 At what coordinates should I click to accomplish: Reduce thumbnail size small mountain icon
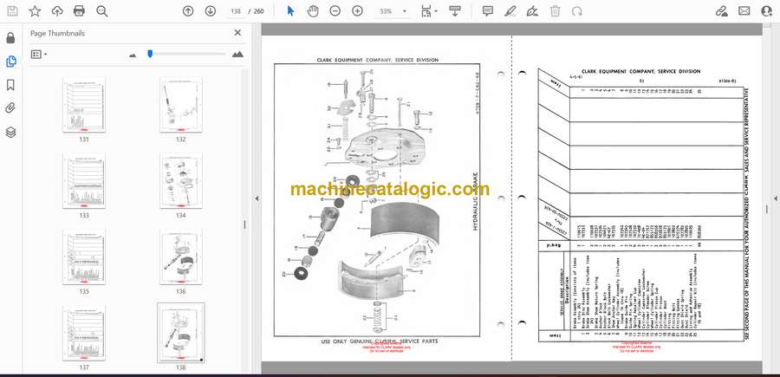pyautogui.click(x=133, y=55)
